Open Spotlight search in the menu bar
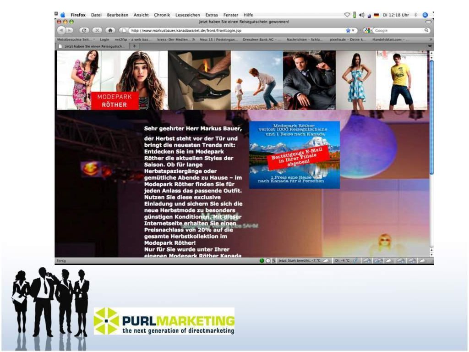 pos(425,15)
